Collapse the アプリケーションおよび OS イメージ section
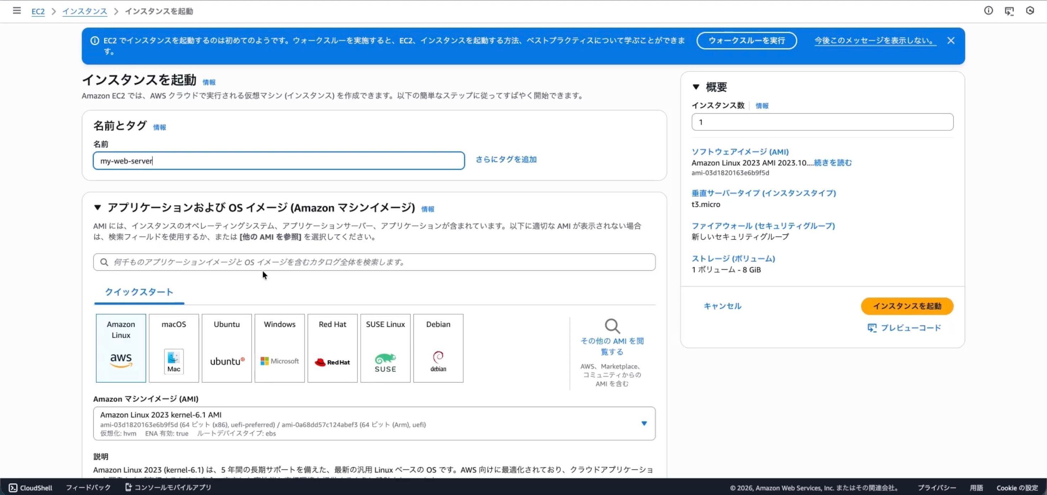 tap(98, 208)
